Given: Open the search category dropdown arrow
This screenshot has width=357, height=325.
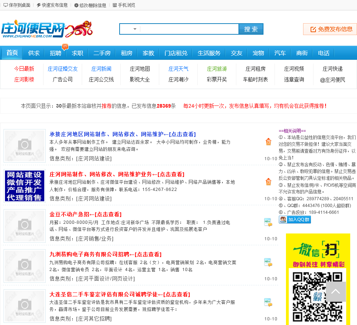Looking at the screenshot, I should pos(135,29).
